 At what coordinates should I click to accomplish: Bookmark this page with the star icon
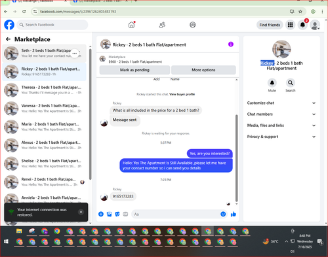click(x=300, y=12)
